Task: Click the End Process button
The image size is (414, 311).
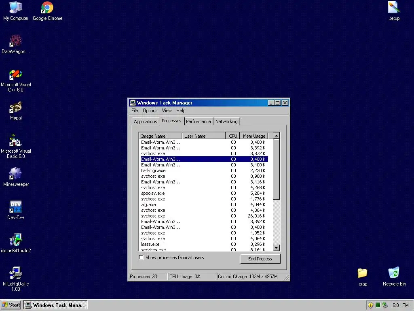Action: [260, 259]
